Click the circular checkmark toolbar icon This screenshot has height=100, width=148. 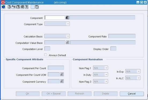9,7
